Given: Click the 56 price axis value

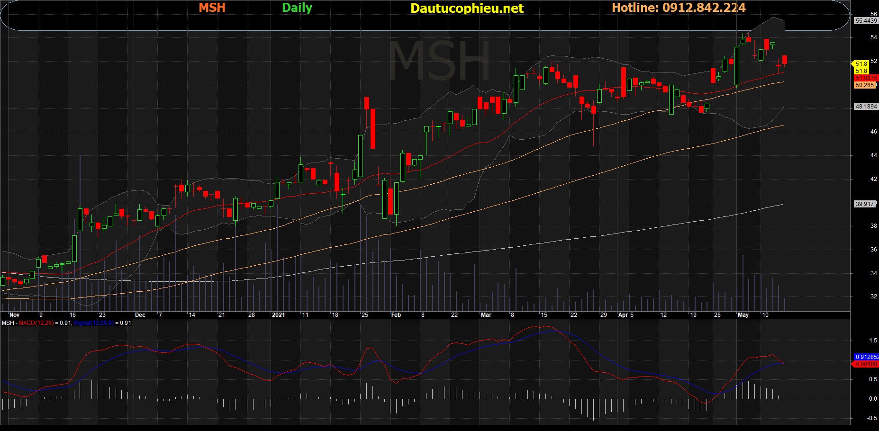Looking at the screenshot, I should (874, 14).
